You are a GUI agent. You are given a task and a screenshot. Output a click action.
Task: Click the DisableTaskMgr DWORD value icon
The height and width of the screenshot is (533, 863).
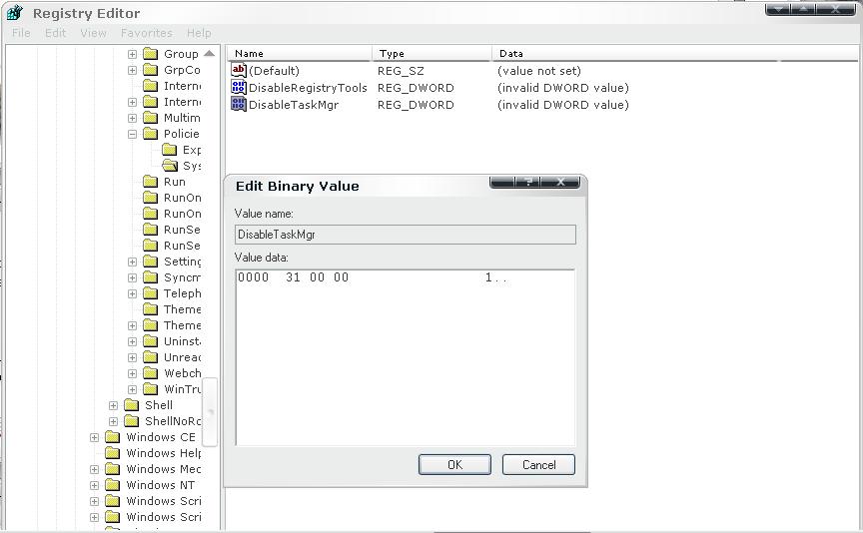pyautogui.click(x=239, y=104)
